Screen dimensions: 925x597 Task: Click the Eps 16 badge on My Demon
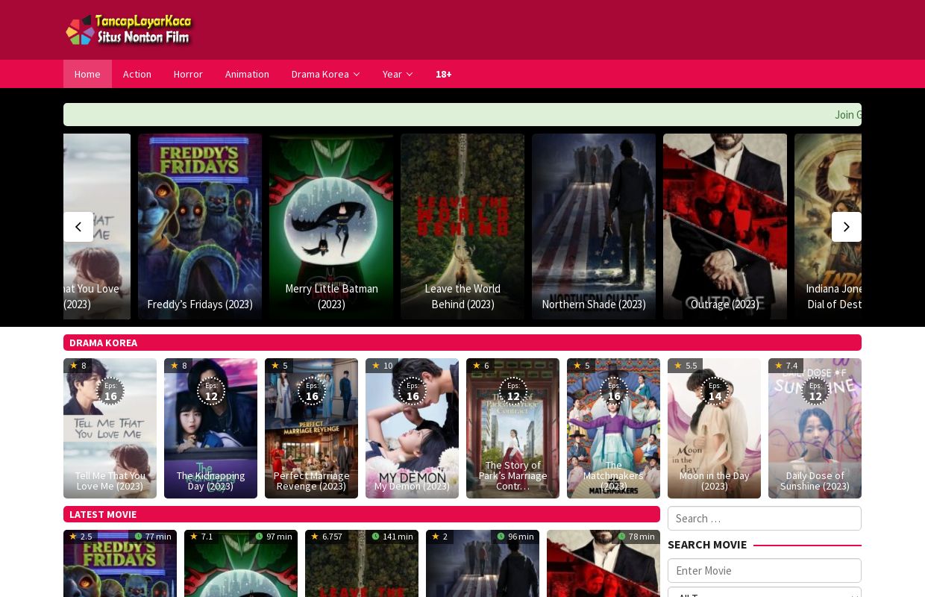point(412,391)
